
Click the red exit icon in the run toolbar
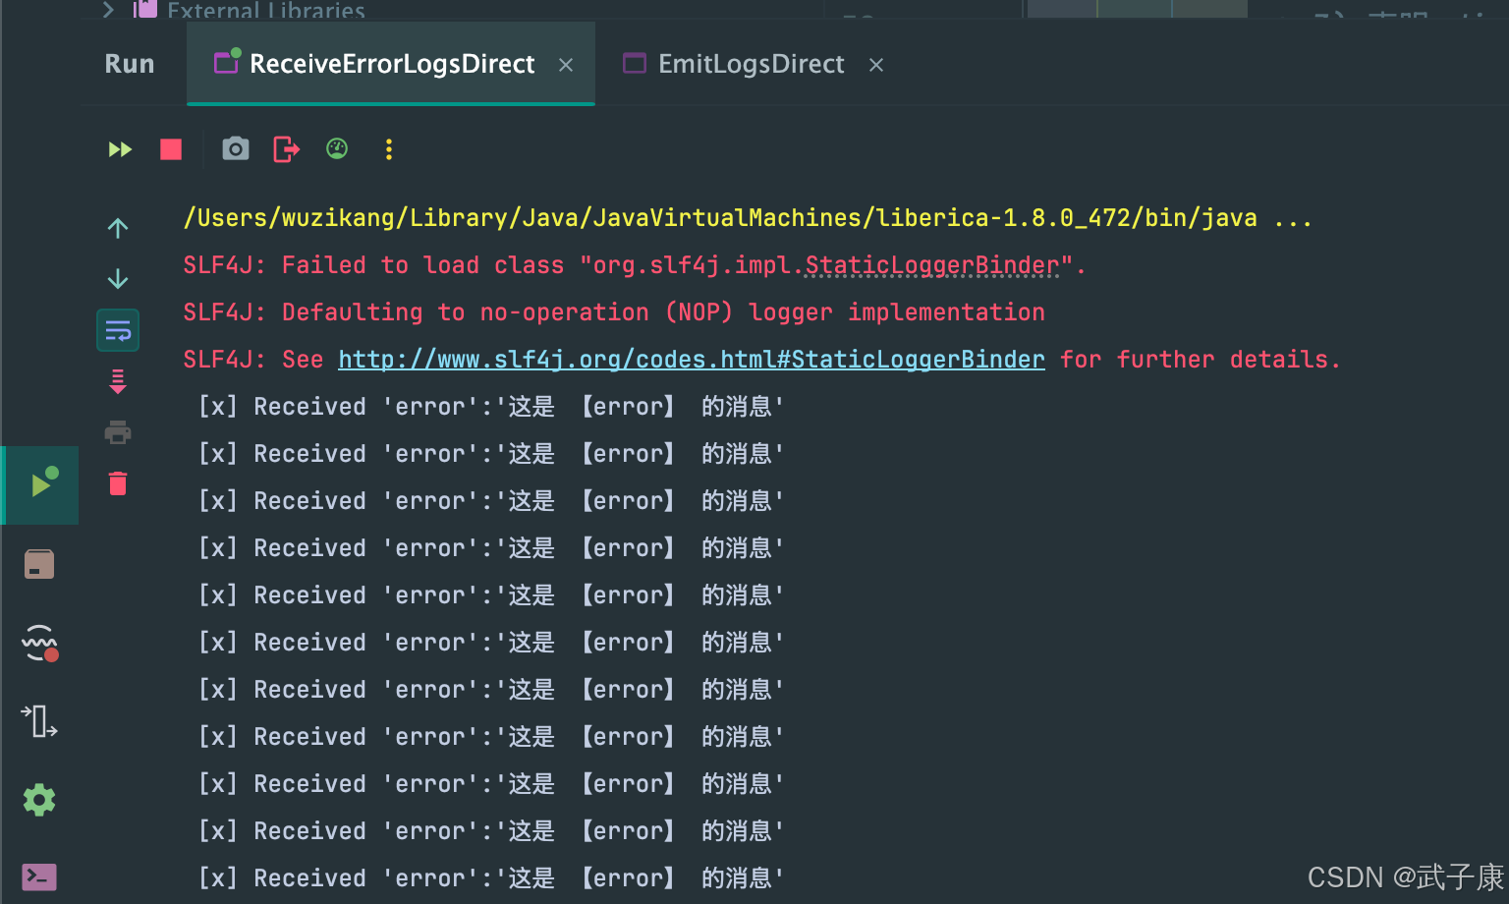(x=285, y=149)
